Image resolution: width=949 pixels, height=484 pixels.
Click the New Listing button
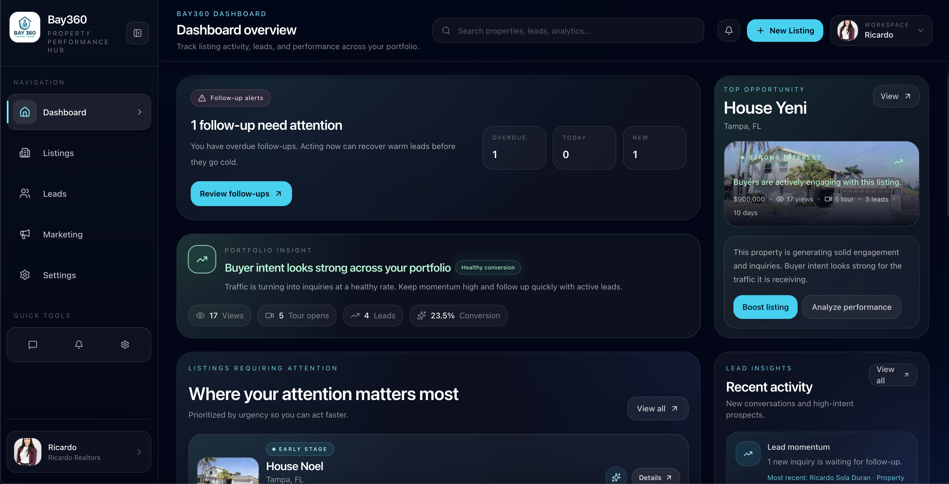coord(785,31)
